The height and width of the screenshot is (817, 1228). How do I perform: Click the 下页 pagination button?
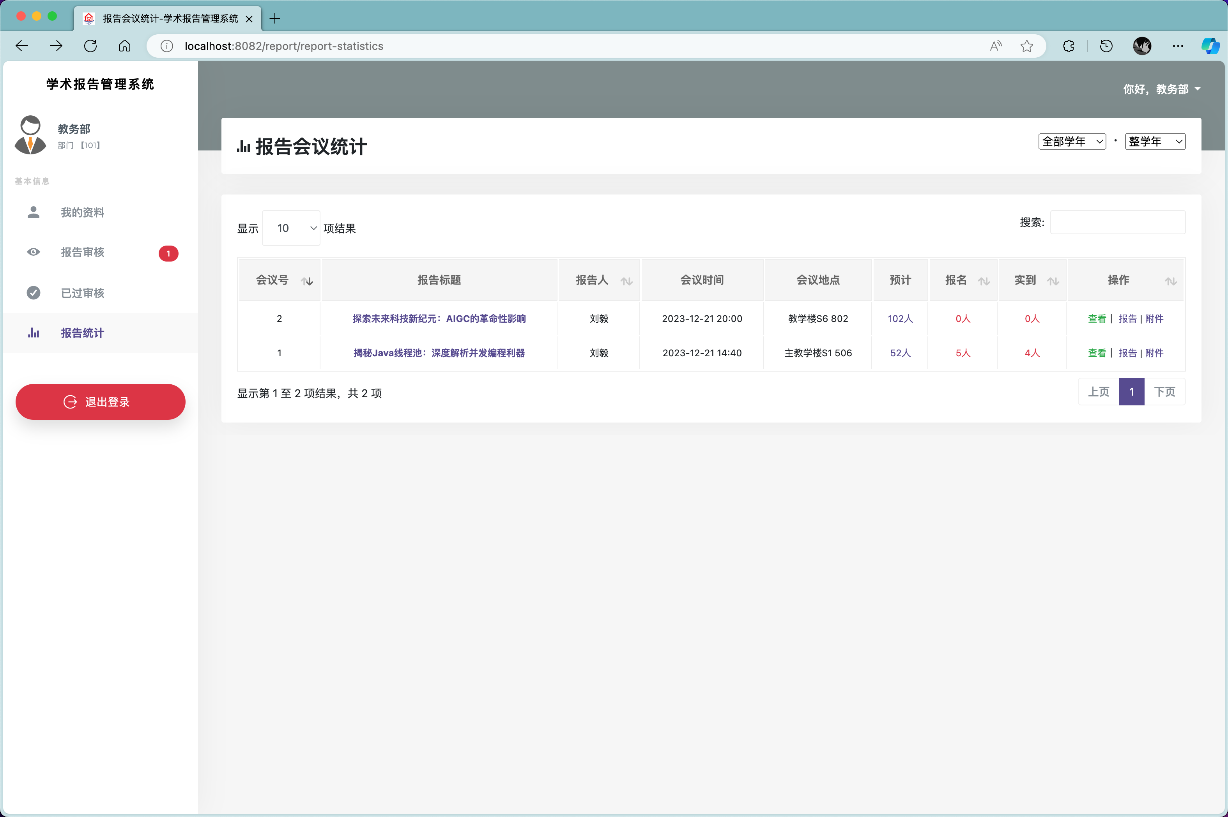click(1164, 392)
